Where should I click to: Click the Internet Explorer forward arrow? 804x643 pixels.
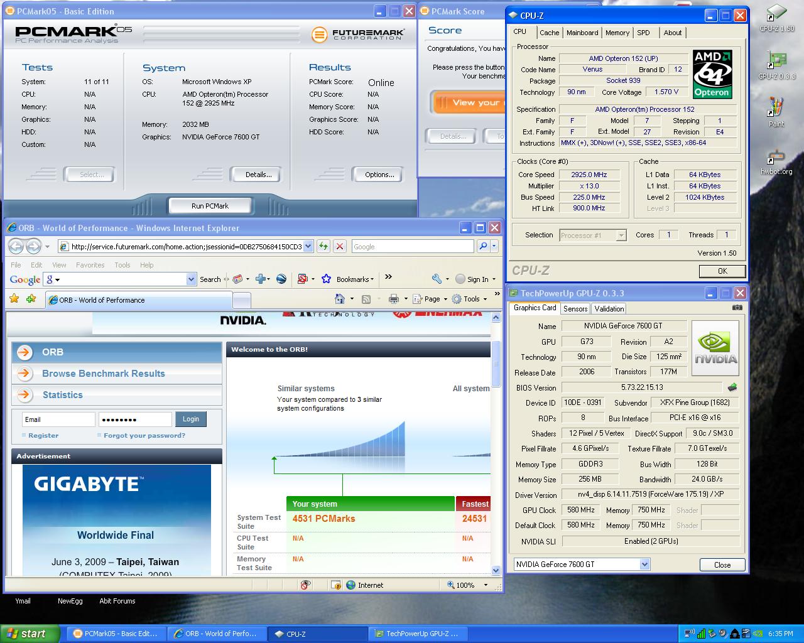pyautogui.click(x=33, y=246)
